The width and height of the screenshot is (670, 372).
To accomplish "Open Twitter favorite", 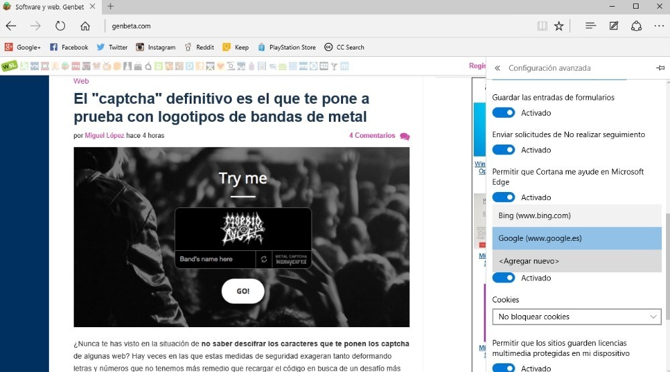I will click(x=112, y=48).
